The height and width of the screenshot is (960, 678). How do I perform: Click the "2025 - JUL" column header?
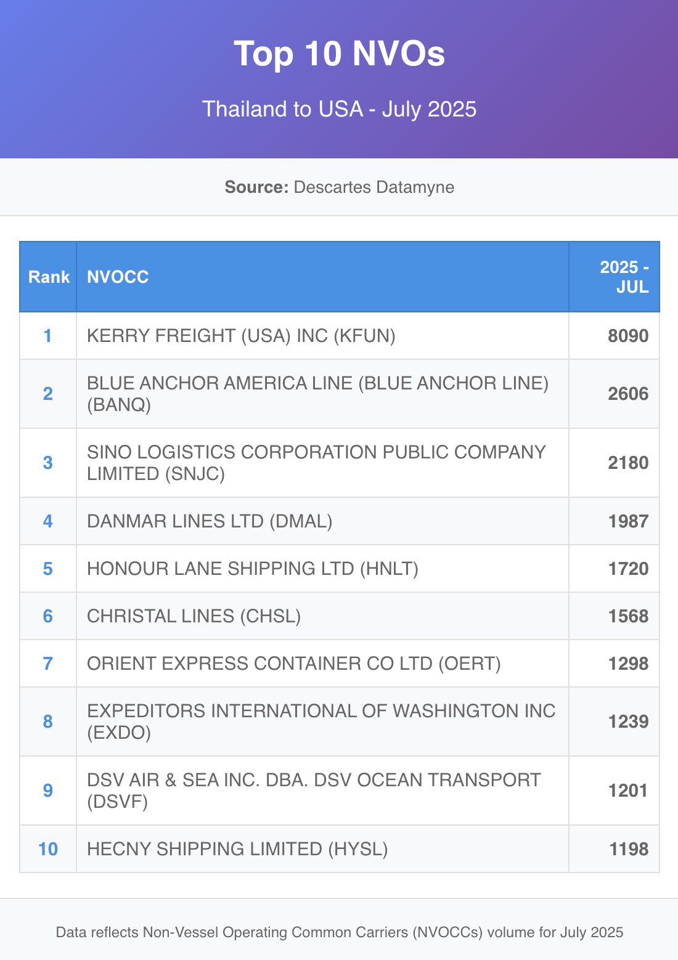[x=624, y=277]
